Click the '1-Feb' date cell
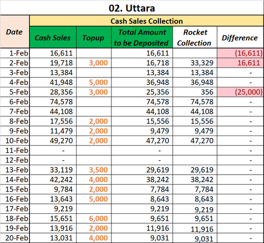Viewport: 264px width, 243px height. click(15, 53)
